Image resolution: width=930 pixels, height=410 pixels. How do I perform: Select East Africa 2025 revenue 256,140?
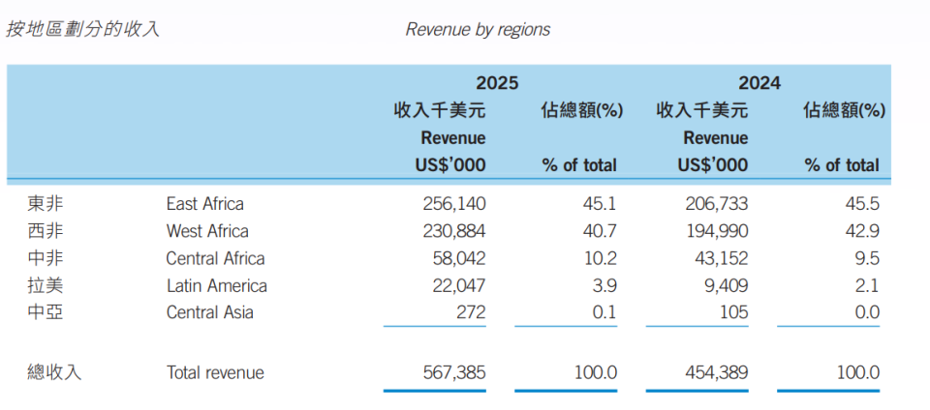pyautogui.click(x=454, y=204)
